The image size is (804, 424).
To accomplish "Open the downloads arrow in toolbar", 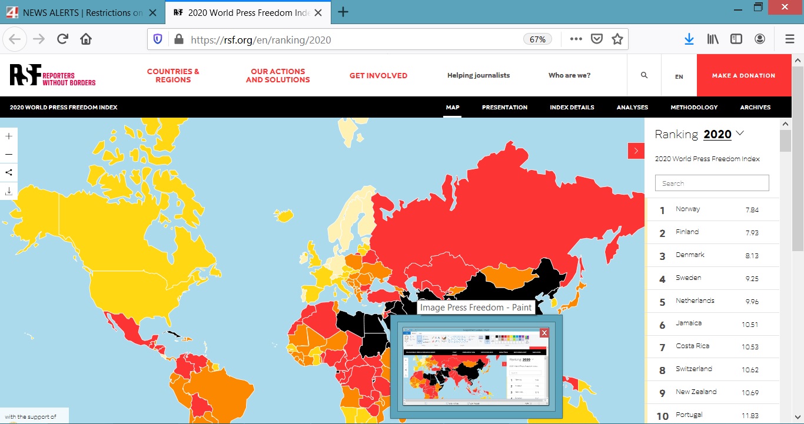I will pyautogui.click(x=689, y=39).
